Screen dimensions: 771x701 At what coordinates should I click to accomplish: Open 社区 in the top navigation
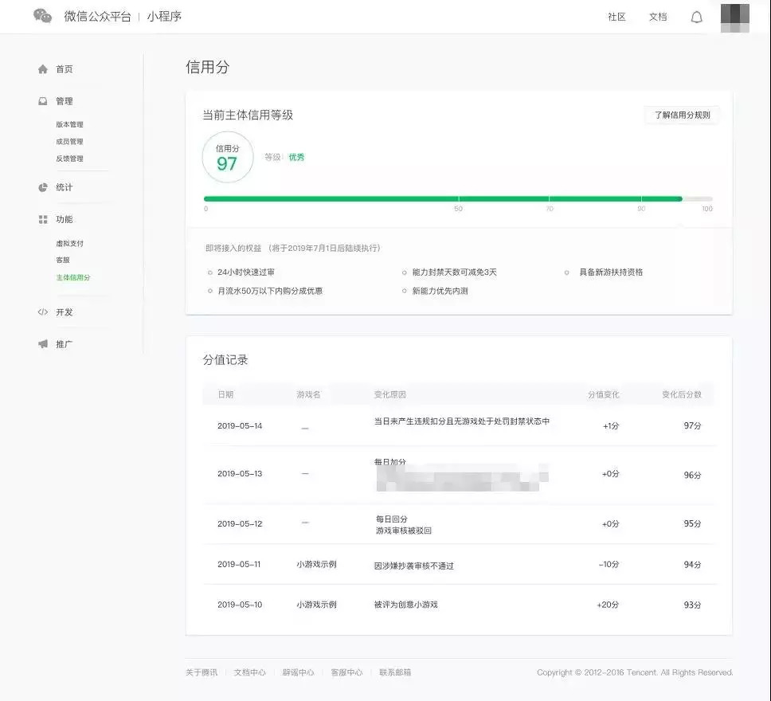[616, 17]
